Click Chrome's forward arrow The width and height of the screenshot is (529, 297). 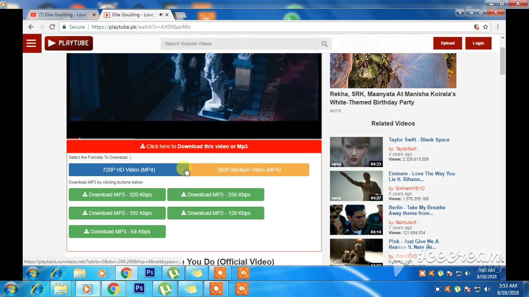click(41, 27)
